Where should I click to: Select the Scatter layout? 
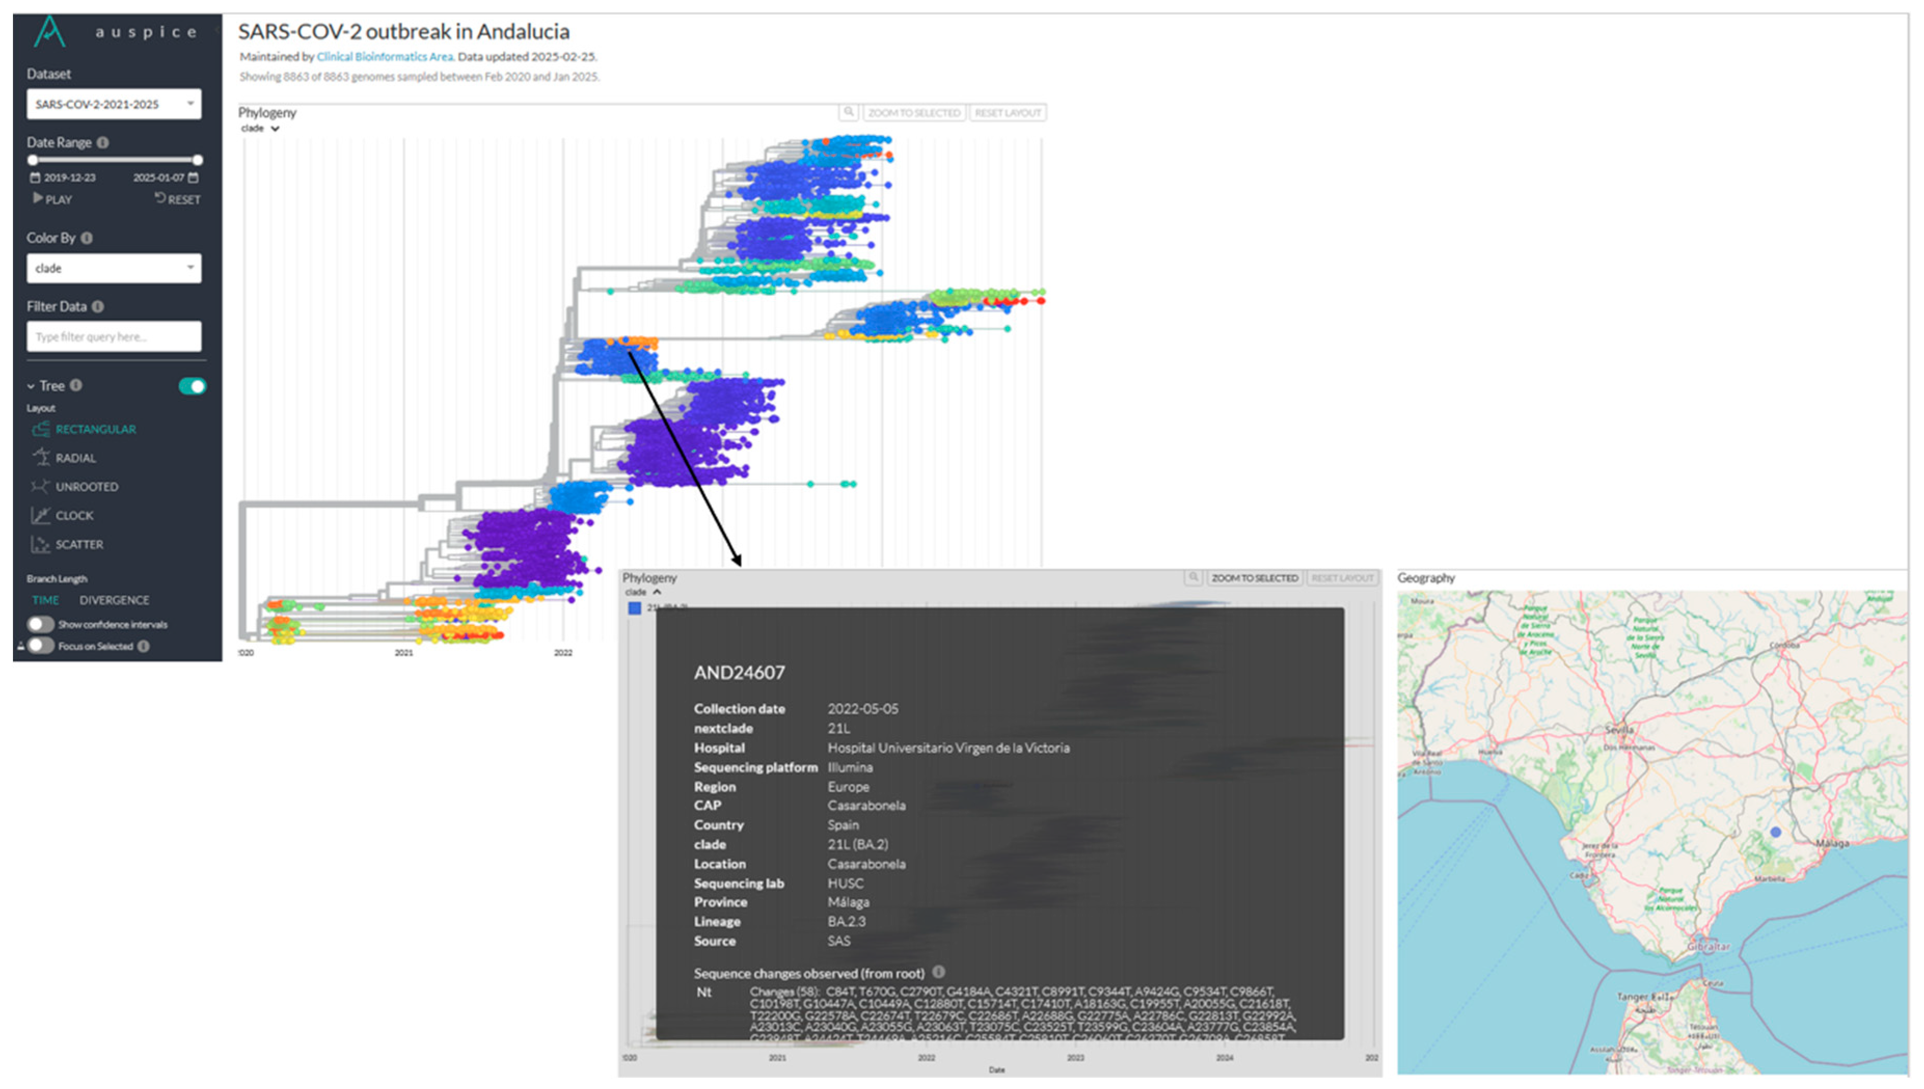click(78, 544)
